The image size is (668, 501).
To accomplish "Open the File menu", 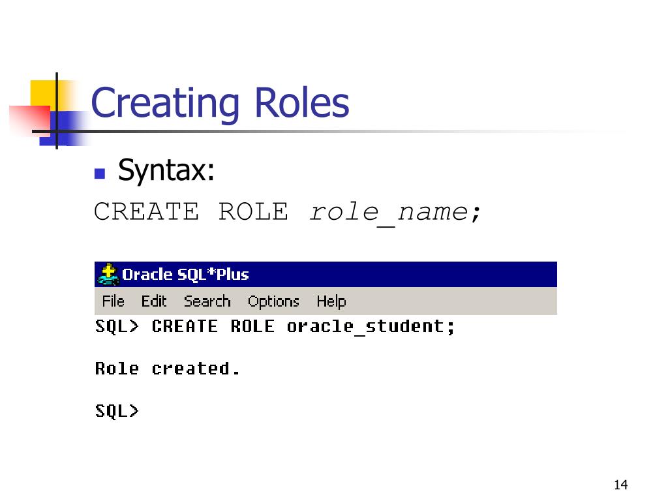I will [114, 301].
